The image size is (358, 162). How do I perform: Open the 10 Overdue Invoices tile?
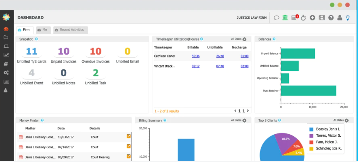coord(96,55)
